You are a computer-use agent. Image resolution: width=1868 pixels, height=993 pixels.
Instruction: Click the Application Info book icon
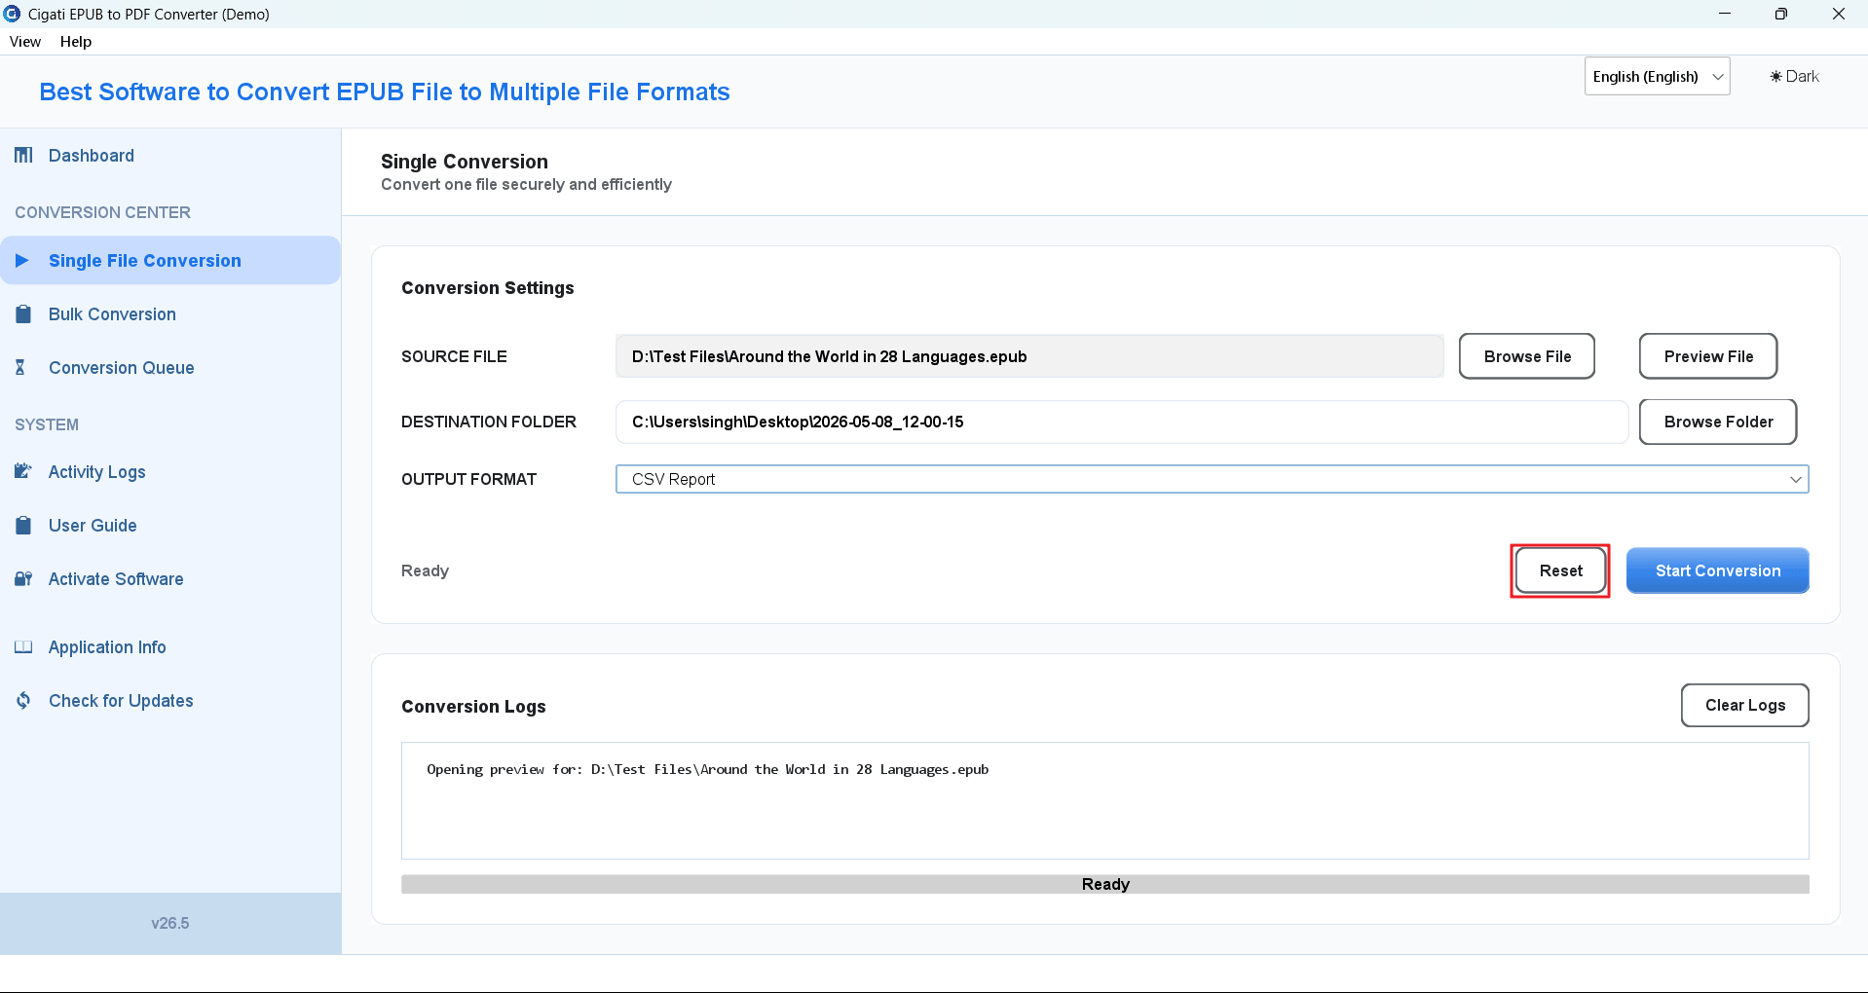(x=23, y=647)
